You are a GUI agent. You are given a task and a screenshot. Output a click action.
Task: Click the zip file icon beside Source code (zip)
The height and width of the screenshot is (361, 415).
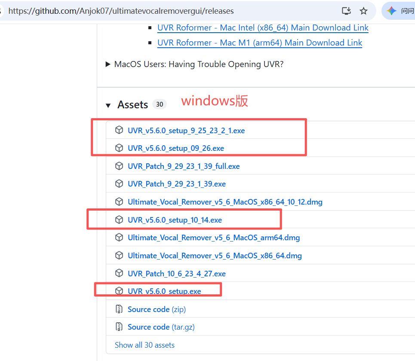pos(119,309)
